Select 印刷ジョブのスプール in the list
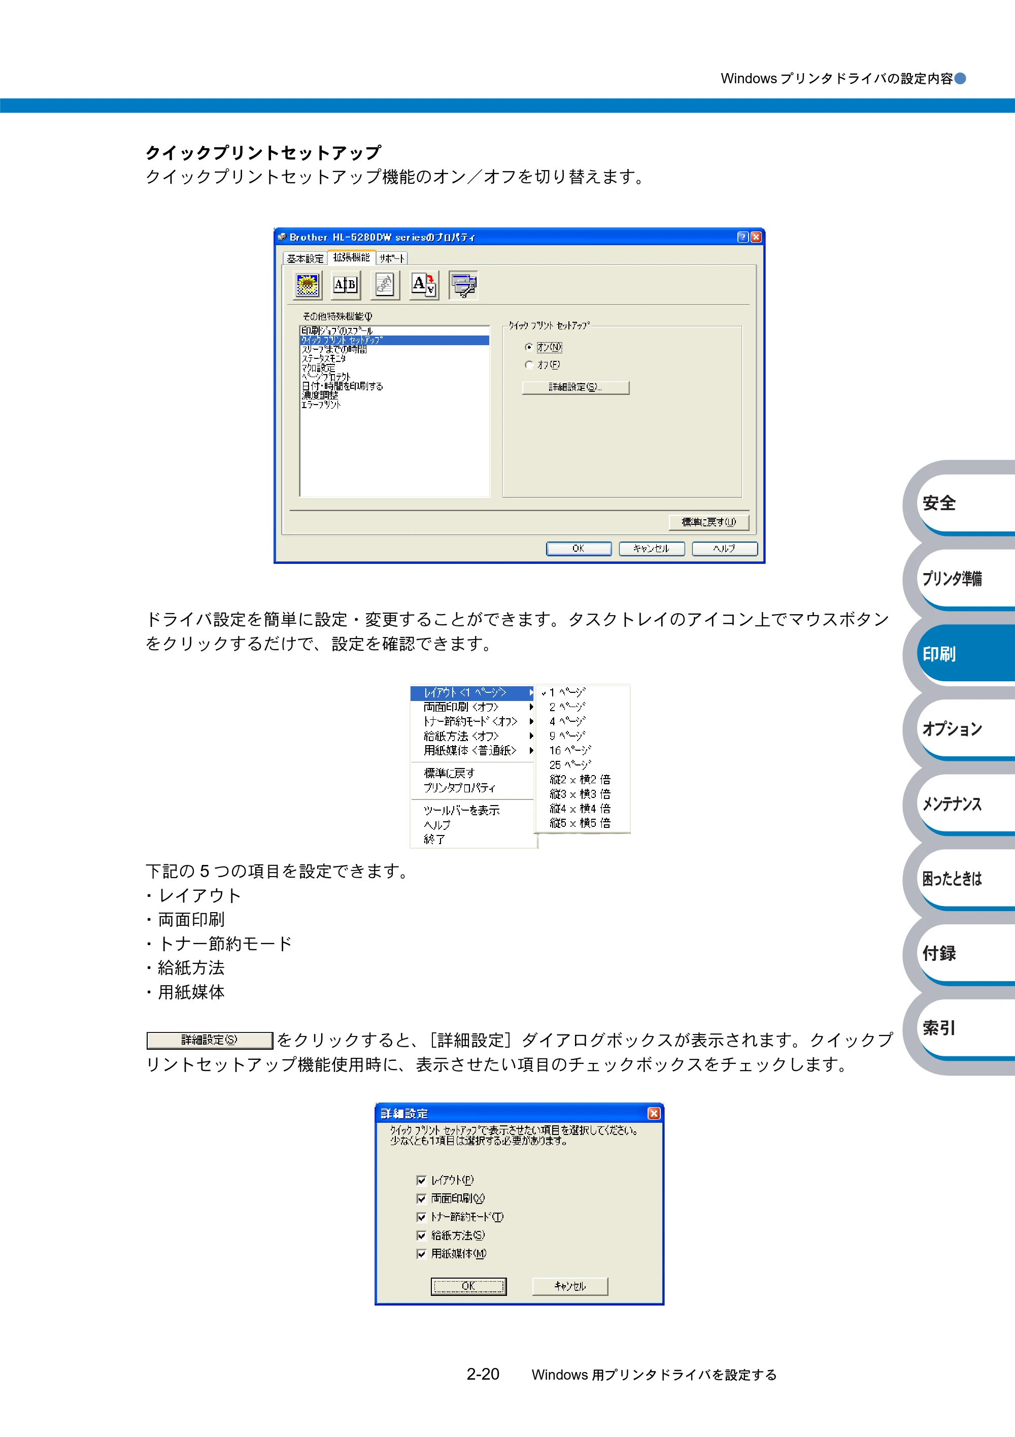 click(x=394, y=330)
